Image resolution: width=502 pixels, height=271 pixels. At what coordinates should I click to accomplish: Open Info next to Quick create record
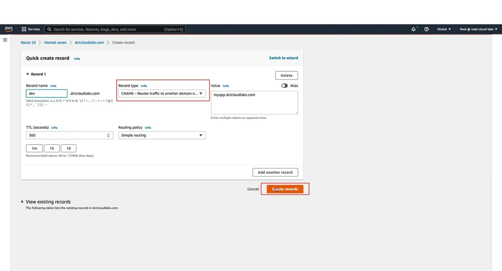(x=77, y=59)
